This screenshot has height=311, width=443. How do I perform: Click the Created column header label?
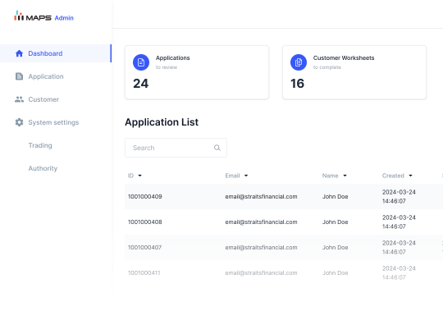[393, 176]
